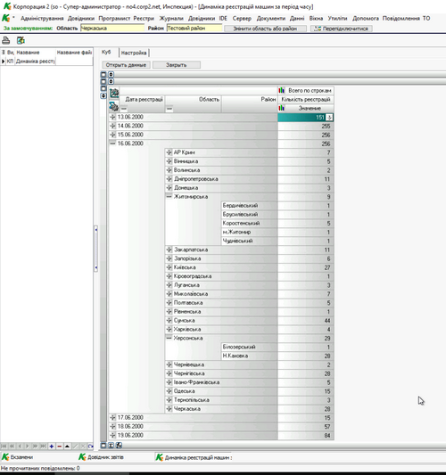The width and height of the screenshot is (446, 475).
Task: Click the delete record minus icon in navigator
Action: (60, 446)
